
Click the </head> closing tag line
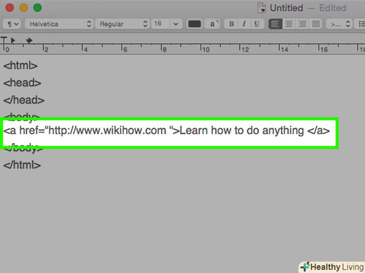24,100
